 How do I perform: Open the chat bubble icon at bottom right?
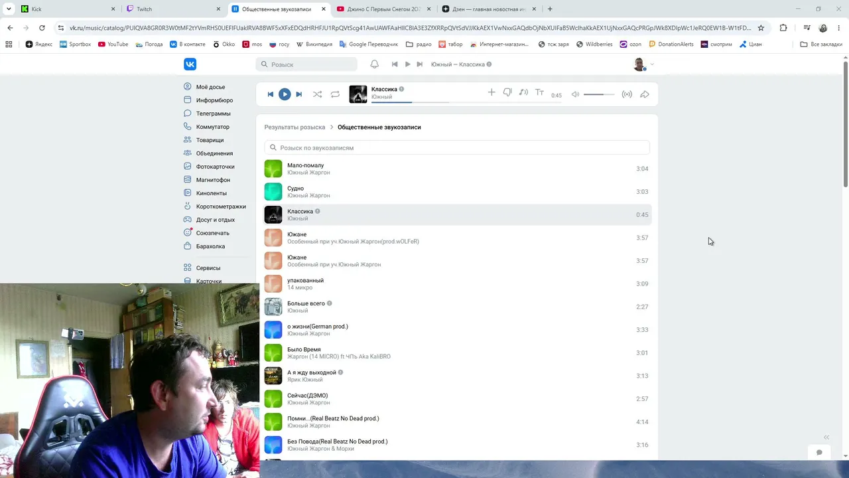click(x=819, y=452)
